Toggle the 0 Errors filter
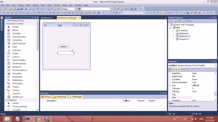Viewport: 218px width, 122px height. point(46,97)
